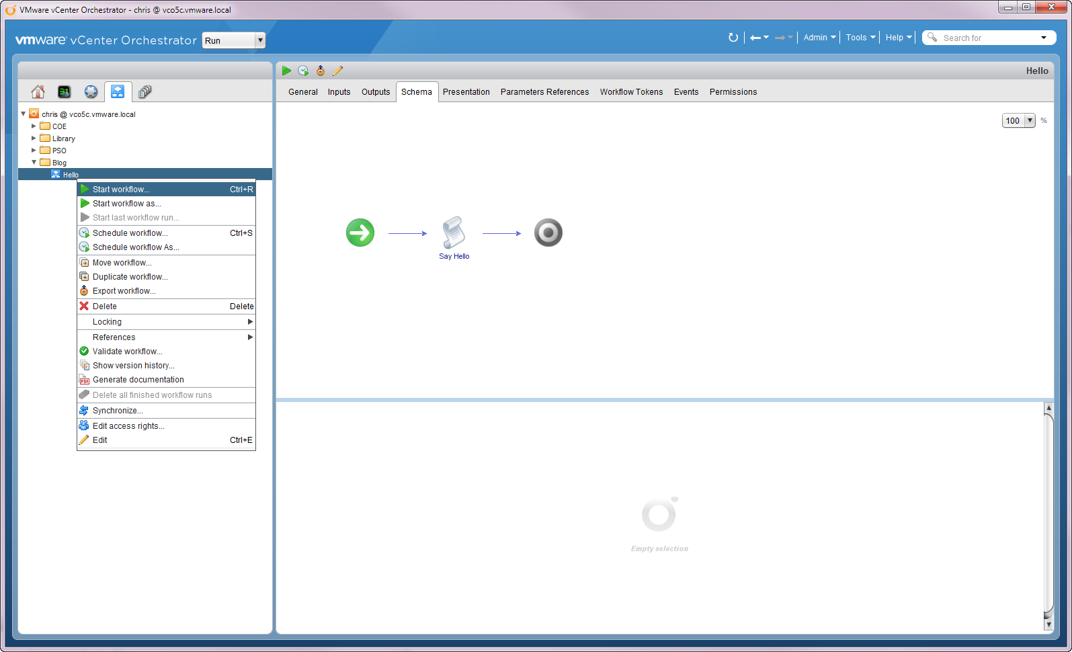Open the Workflow Tokens tab
Image resolution: width=1072 pixels, height=652 pixels.
(x=631, y=92)
